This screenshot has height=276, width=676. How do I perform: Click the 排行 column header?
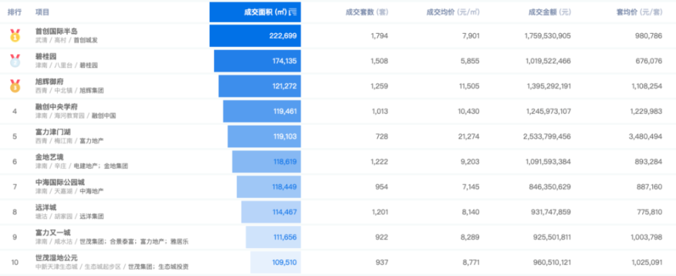(15, 12)
